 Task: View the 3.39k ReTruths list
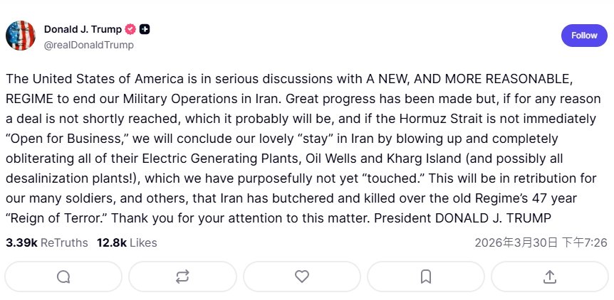click(x=47, y=242)
